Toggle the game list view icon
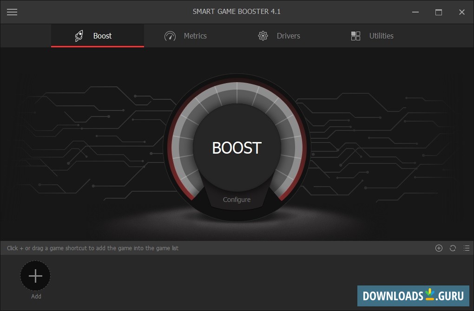This screenshot has width=474, height=311. pyautogui.click(x=467, y=248)
